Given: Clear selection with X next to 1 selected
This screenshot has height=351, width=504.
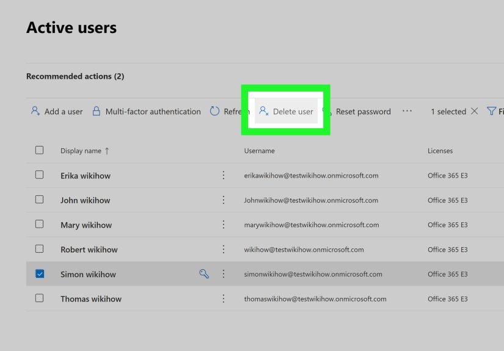Looking at the screenshot, I should click(475, 111).
